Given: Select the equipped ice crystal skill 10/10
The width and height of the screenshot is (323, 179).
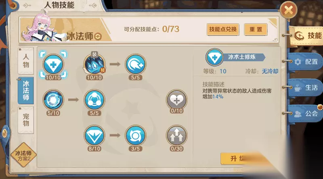Looking at the screenshot, I should (x=94, y=65).
